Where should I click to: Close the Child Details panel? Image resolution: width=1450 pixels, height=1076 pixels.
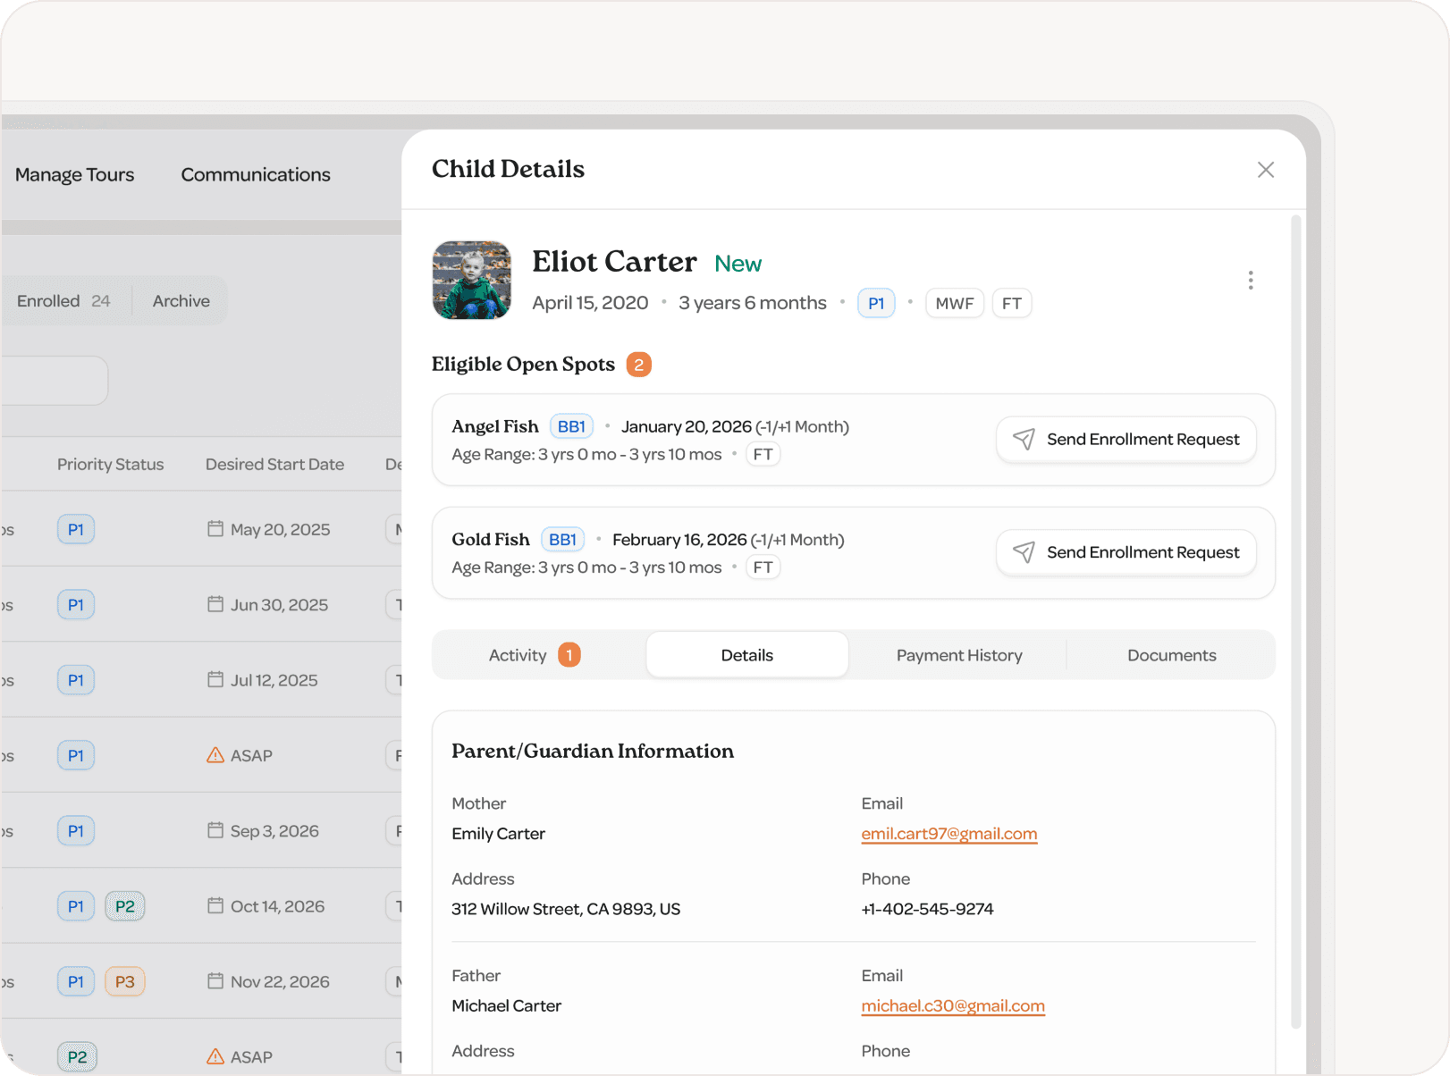click(x=1265, y=170)
